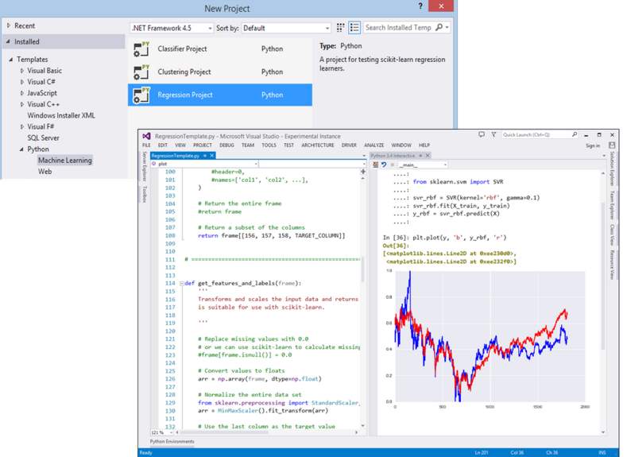Open the Solution Explorer side tab
627x457 pixels.
click(612, 168)
